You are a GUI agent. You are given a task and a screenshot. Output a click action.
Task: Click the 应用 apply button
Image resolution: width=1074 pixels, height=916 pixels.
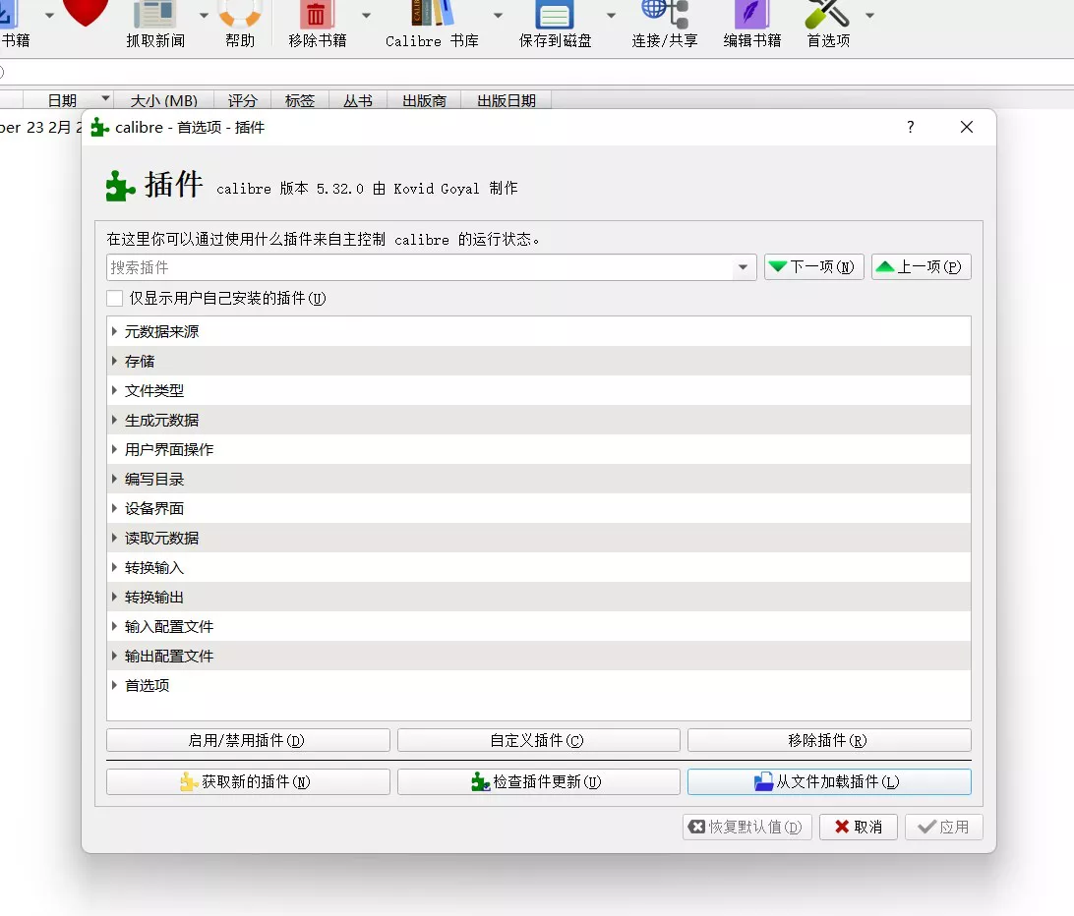click(x=944, y=827)
